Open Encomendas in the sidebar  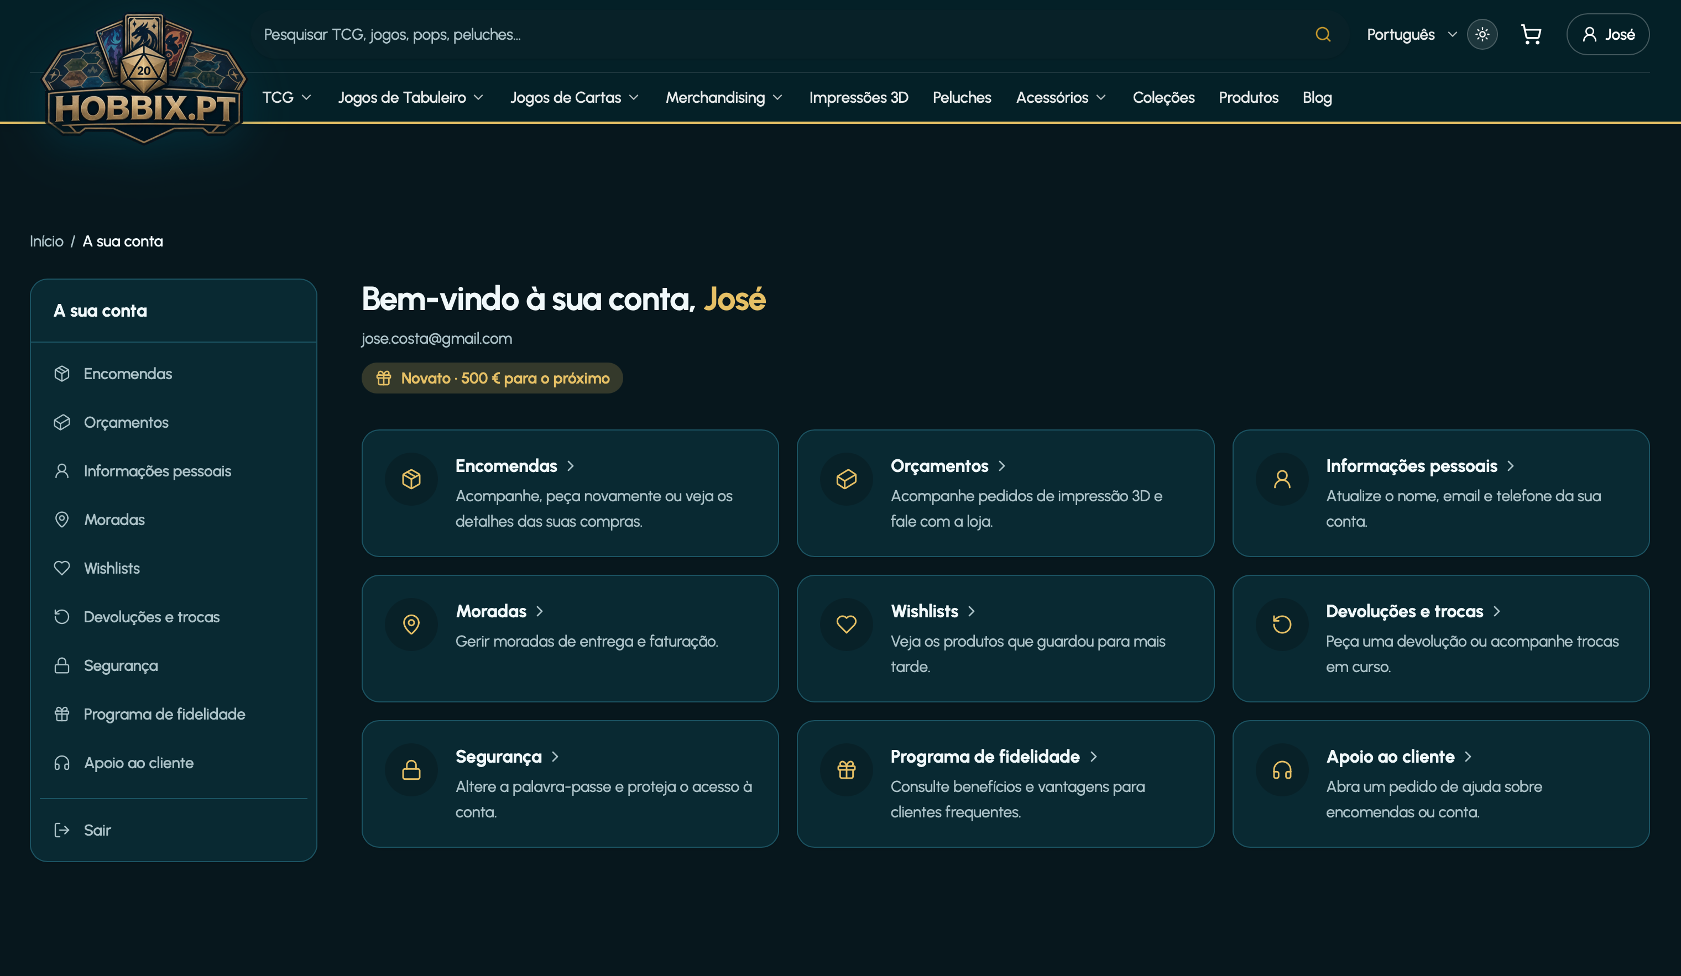[174, 374]
